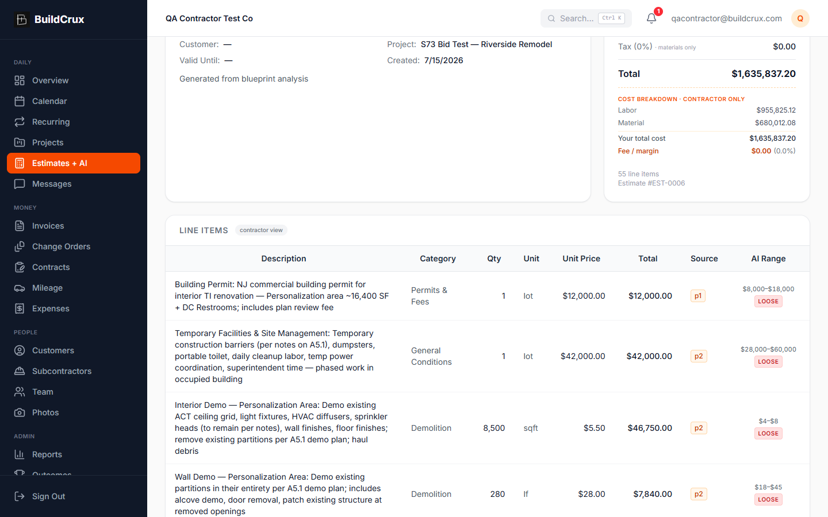Screen dimensions: 828x517
Task: Click the Q user avatar
Action: 800,18
